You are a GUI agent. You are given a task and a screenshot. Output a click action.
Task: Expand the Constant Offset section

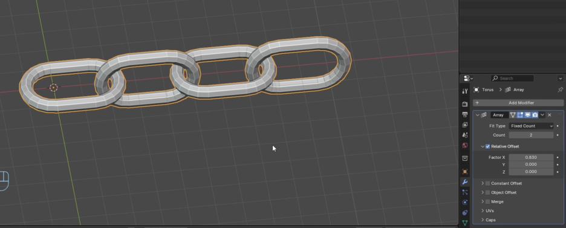(483, 183)
